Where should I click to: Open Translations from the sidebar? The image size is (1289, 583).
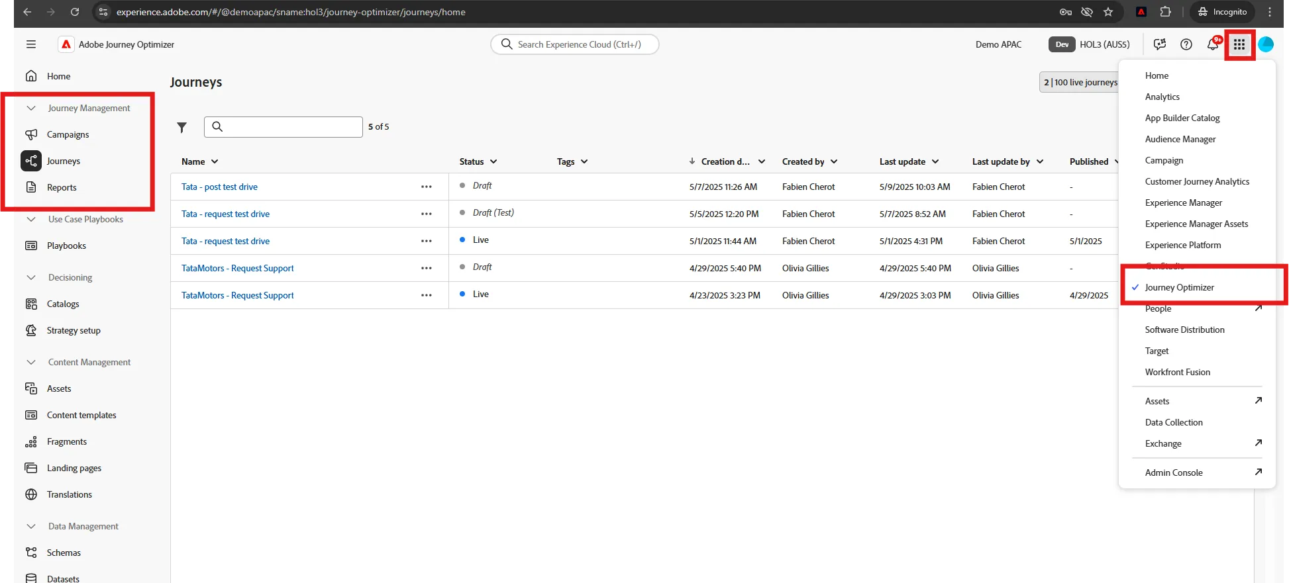69,494
